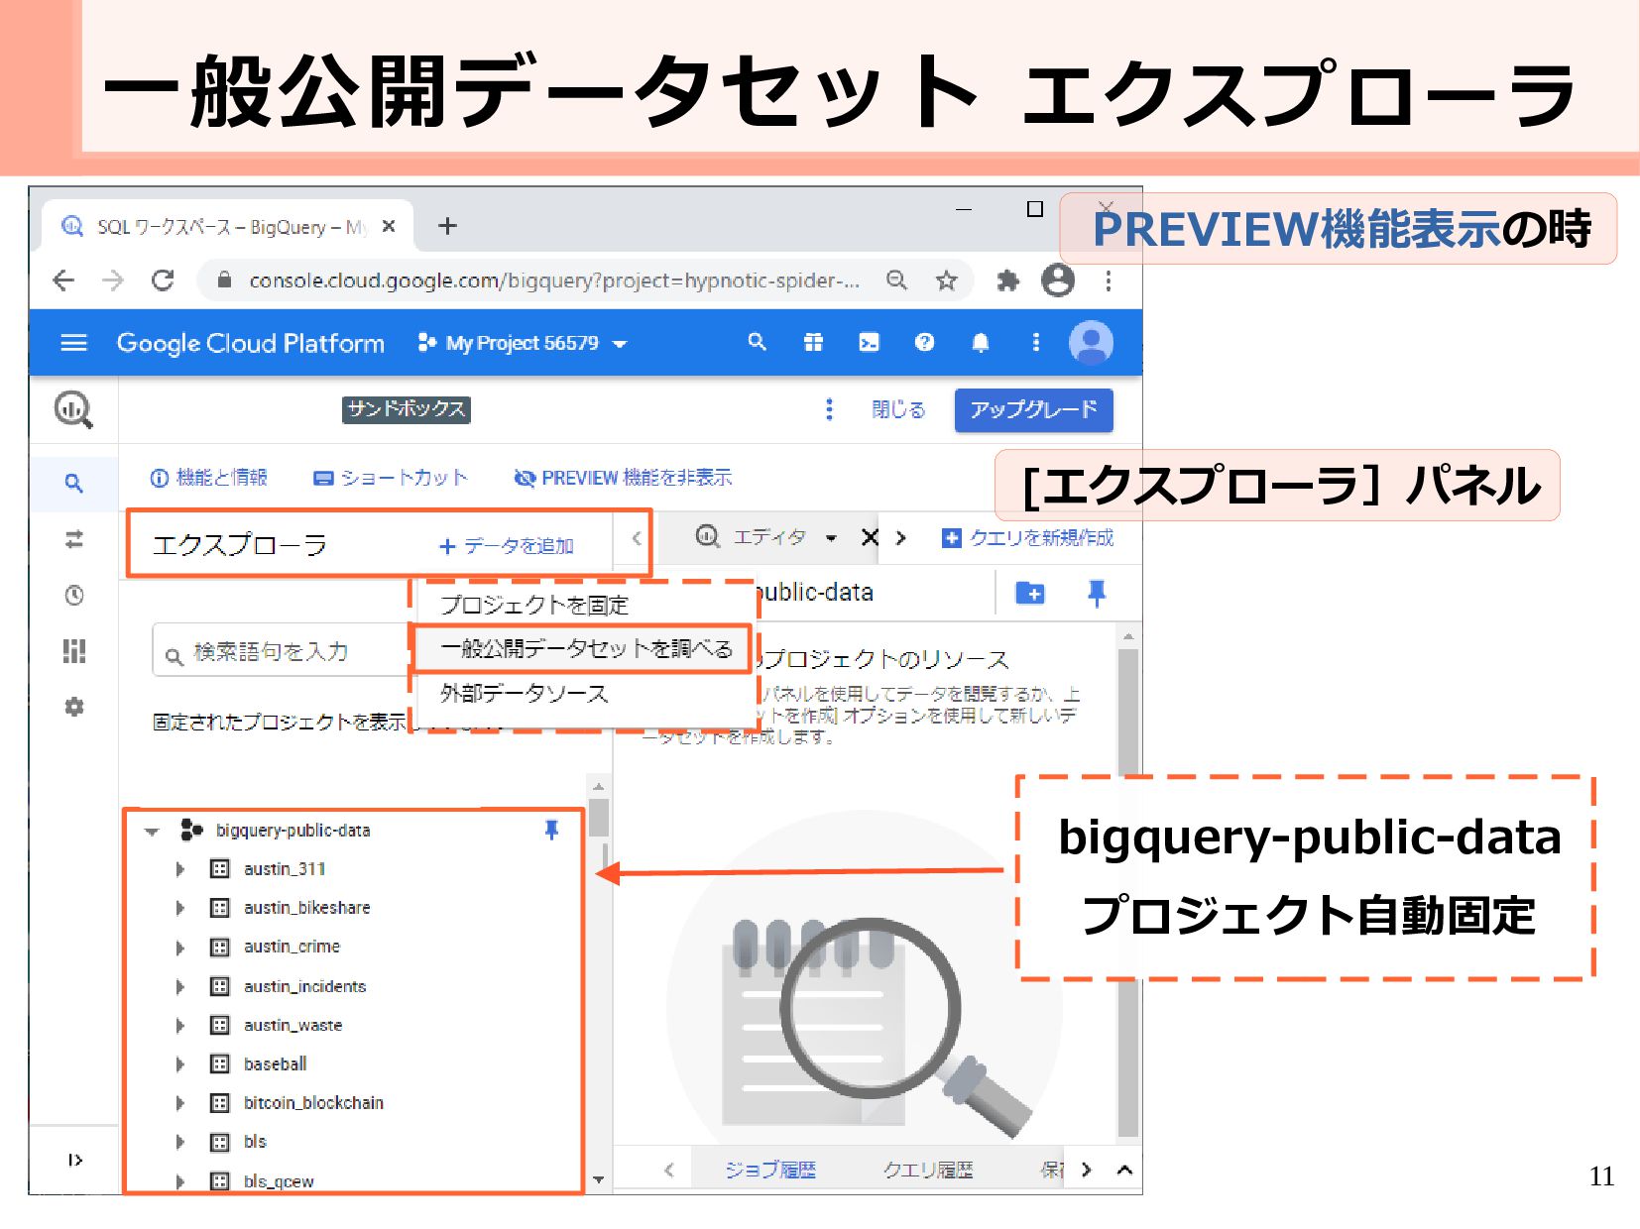Open notifications bell icon
Image resolution: width=1640 pixels, height=1229 pixels.
(980, 342)
